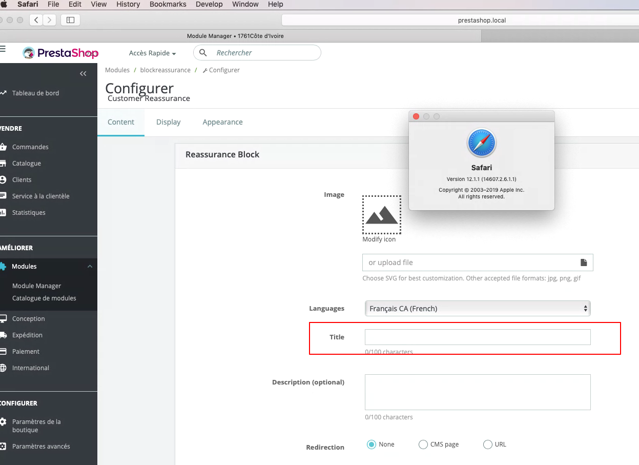Select the Catalogue sidebar icon
This screenshot has width=639, height=465.
click(5, 163)
